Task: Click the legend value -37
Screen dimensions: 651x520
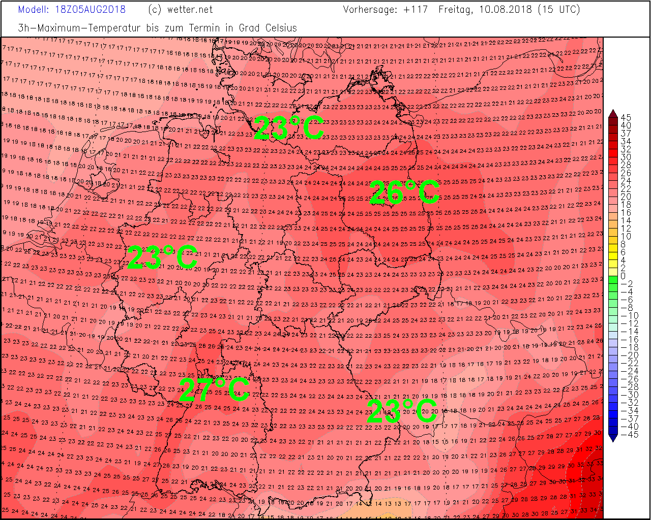Action: coord(629,419)
